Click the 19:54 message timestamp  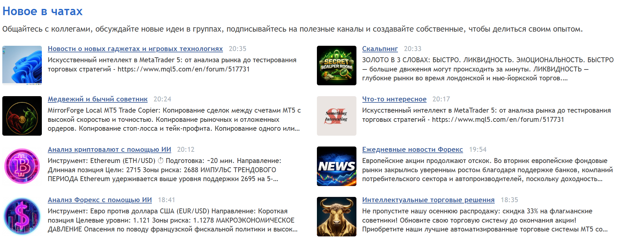(478, 149)
